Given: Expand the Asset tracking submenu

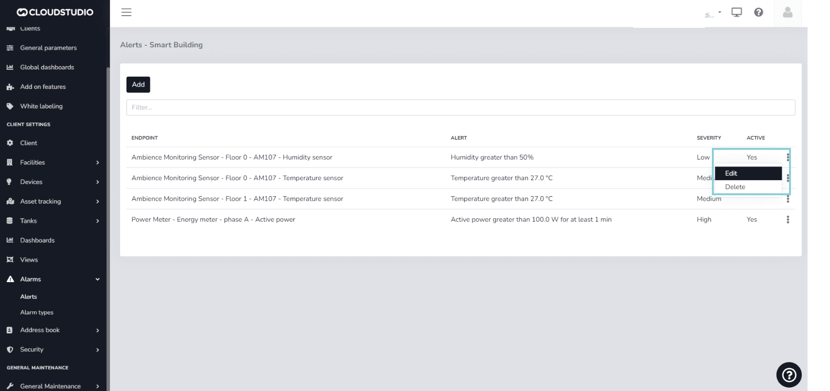Looking at the screenshot, I should (97, 202).
